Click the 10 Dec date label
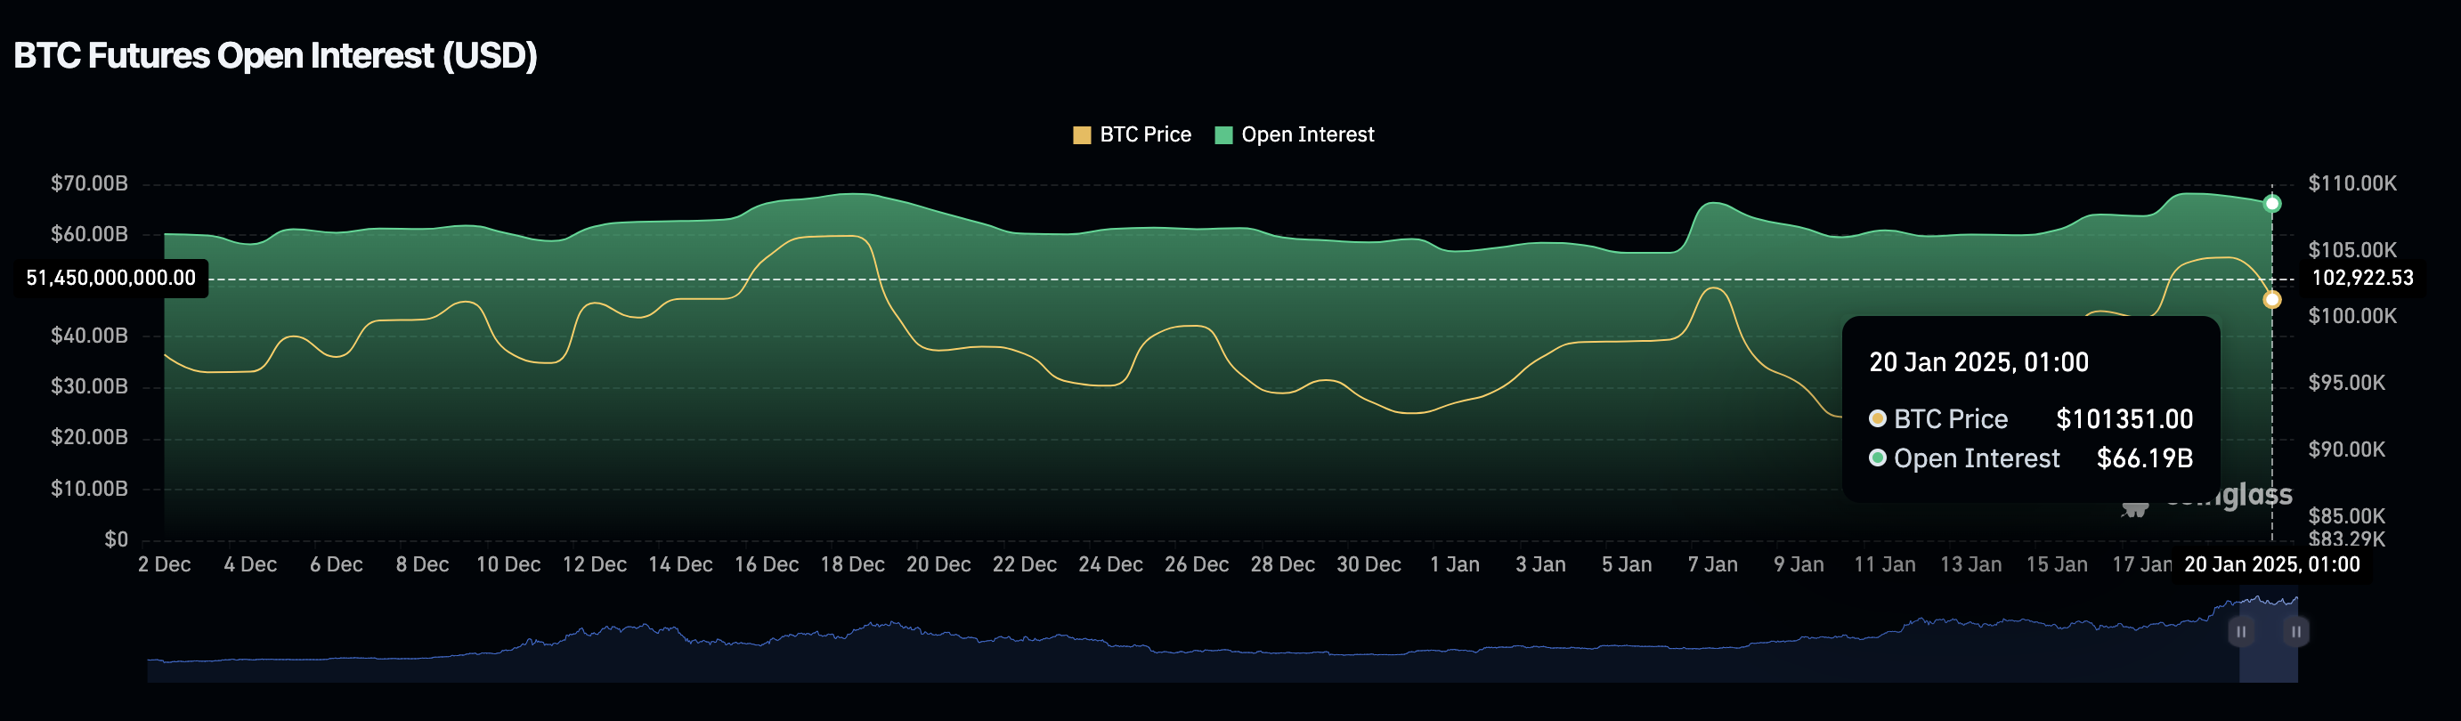The height and width of the screenshot is (721, 2461). [x=508, y=564]
